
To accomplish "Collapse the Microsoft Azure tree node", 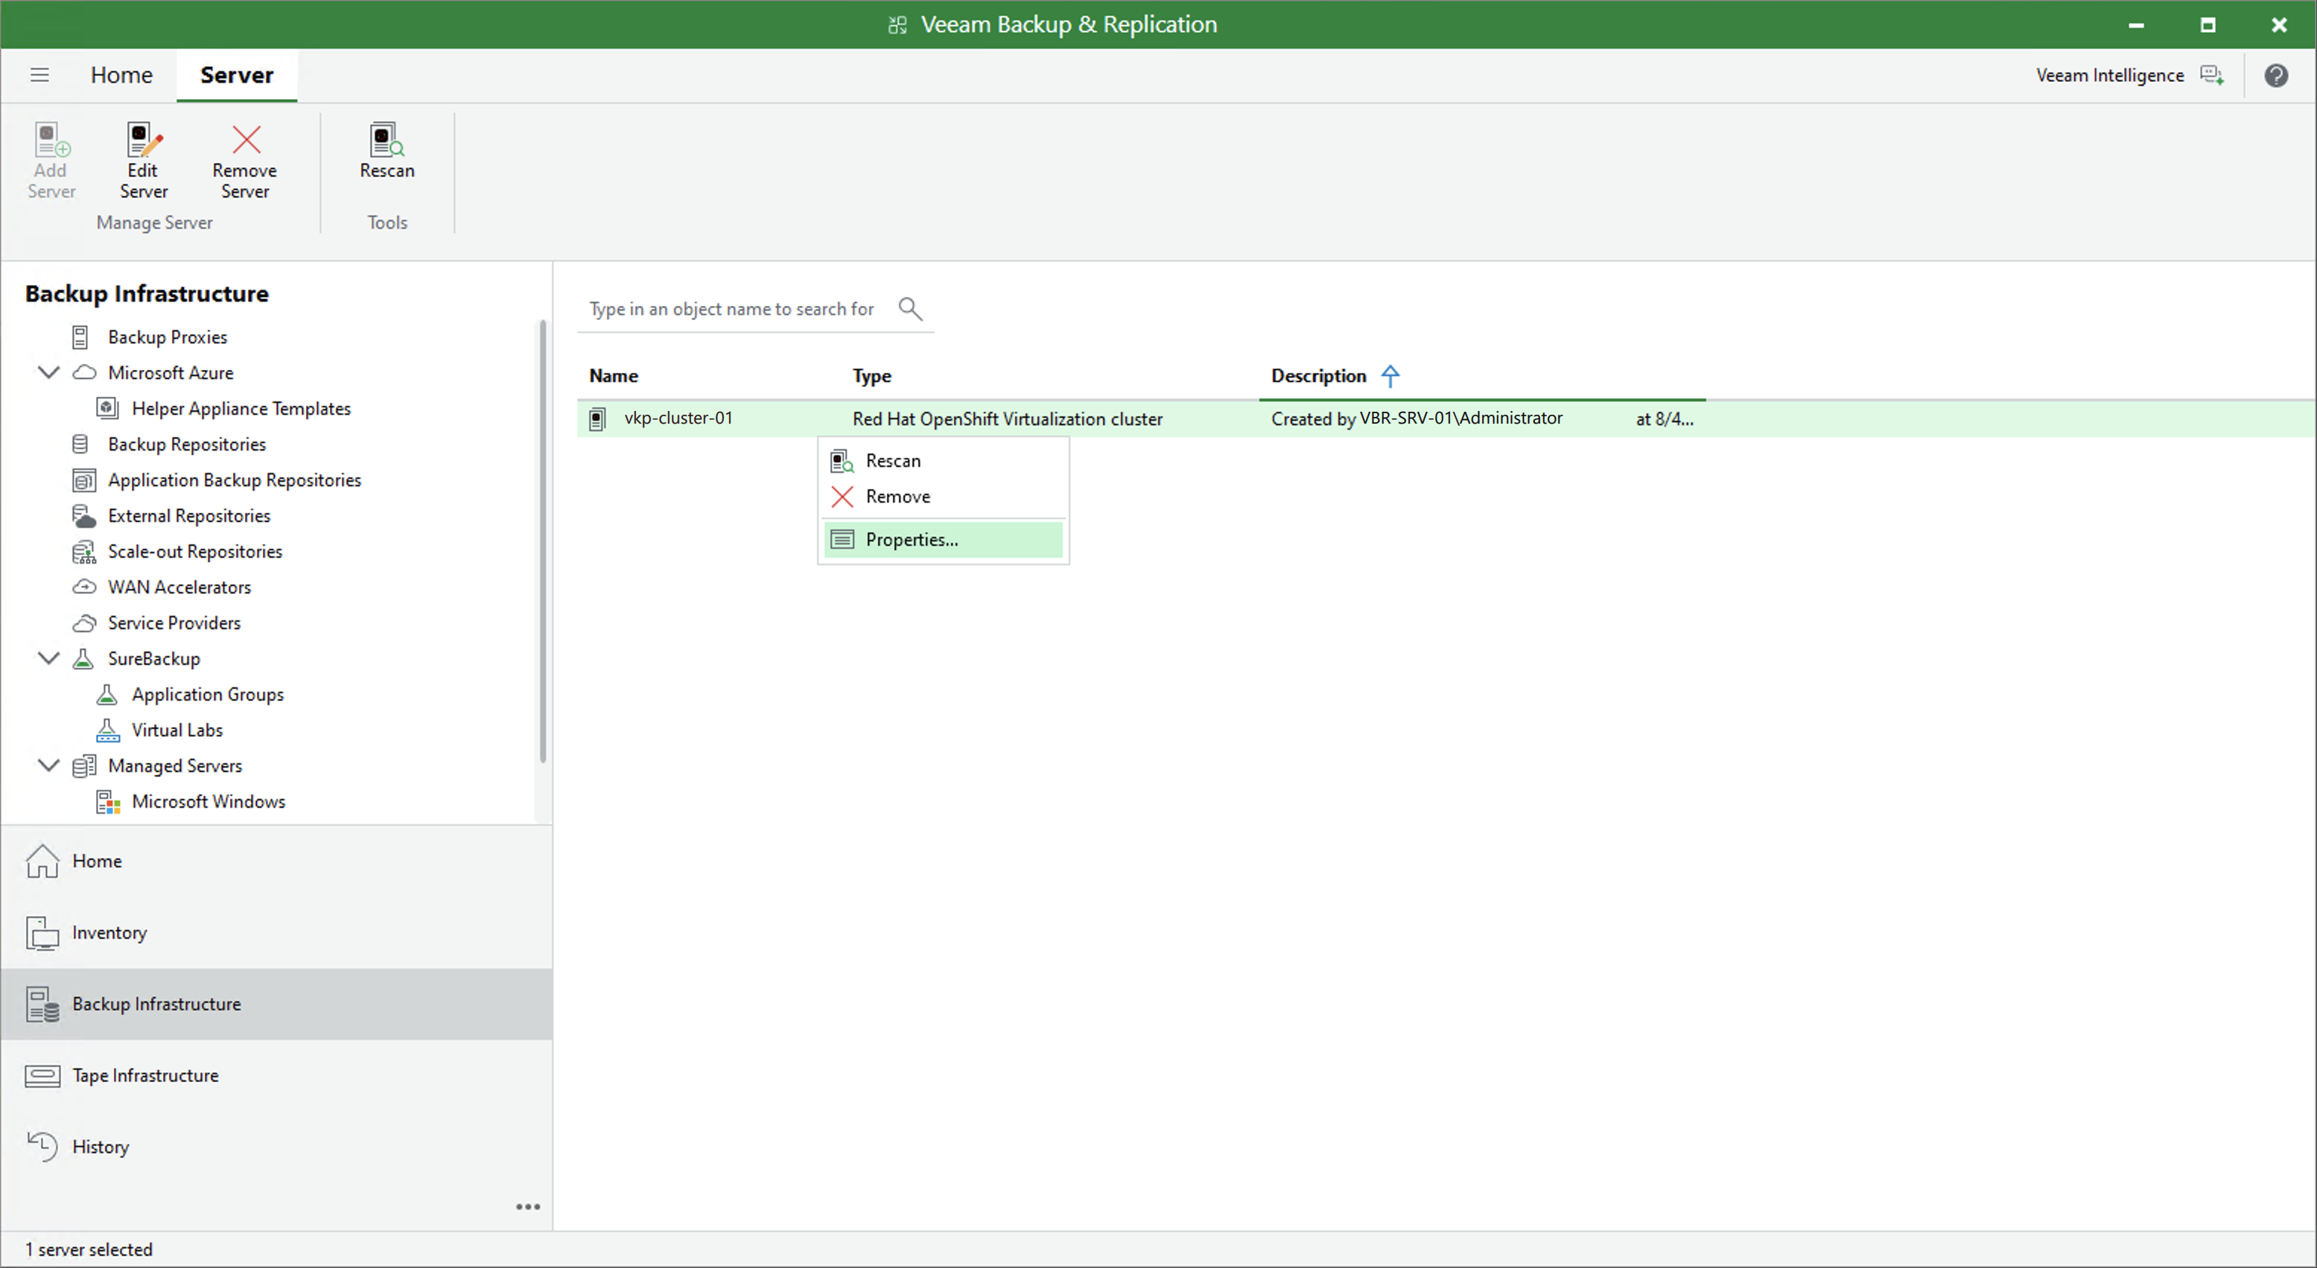I will click(48, 372).
